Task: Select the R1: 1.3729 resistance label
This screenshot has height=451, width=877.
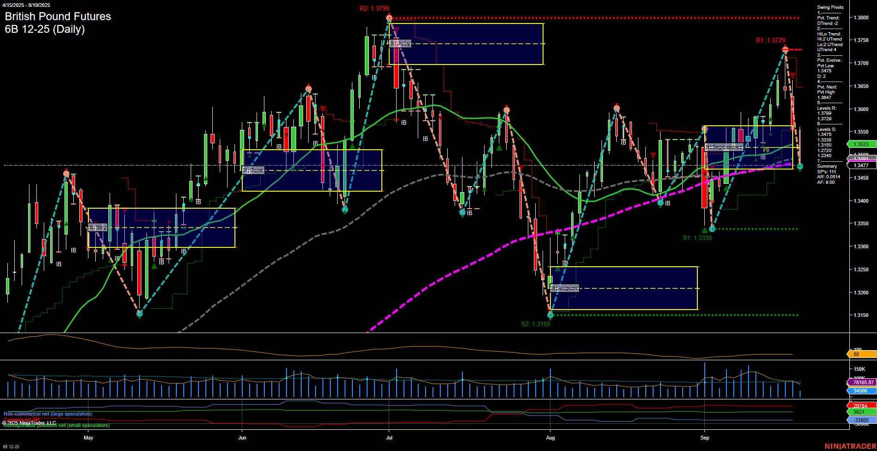Action: 771,41
